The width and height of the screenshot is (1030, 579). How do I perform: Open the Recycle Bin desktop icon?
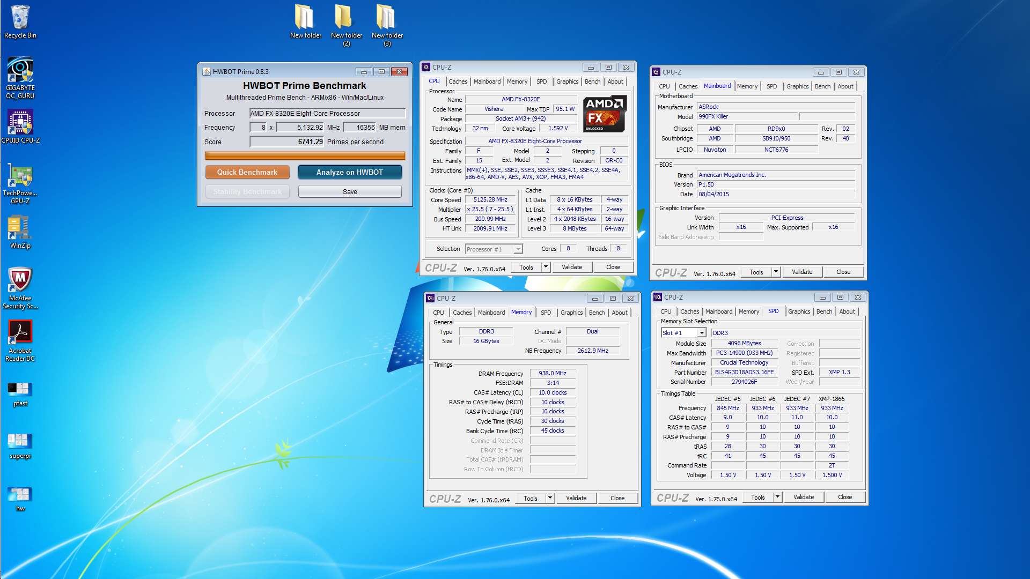(x=20, y=21)
